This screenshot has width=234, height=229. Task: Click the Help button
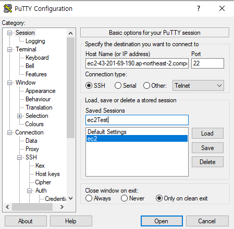(x=71, y=221)
